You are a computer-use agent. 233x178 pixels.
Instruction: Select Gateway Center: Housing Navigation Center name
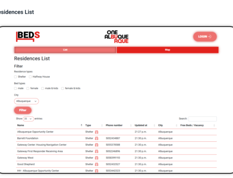(42, 145)
